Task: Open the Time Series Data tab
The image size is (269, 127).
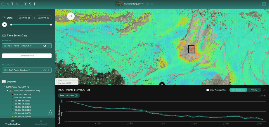Action: 13,122
